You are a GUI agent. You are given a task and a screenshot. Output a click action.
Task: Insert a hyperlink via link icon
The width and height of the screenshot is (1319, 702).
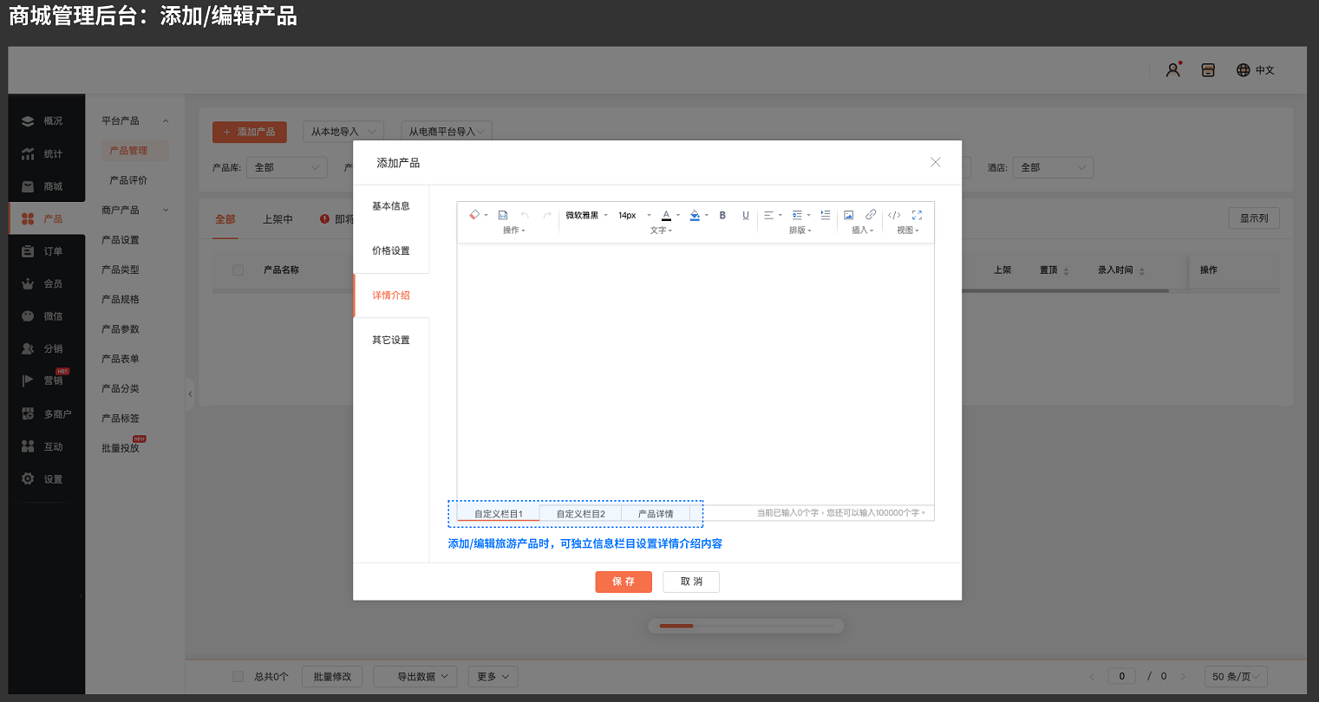(871, 215)
